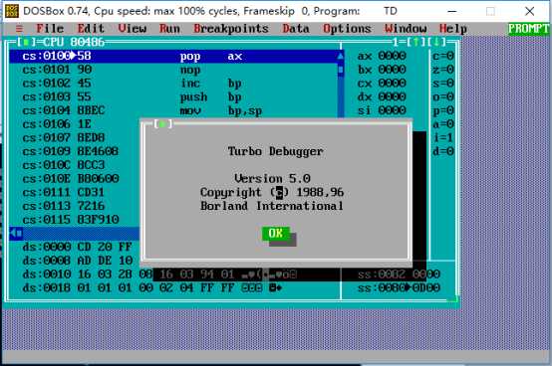This screenshot has width=552, height=366.
Task: Click the horizontal scrollbar left arrow
Action: point(13,233)
